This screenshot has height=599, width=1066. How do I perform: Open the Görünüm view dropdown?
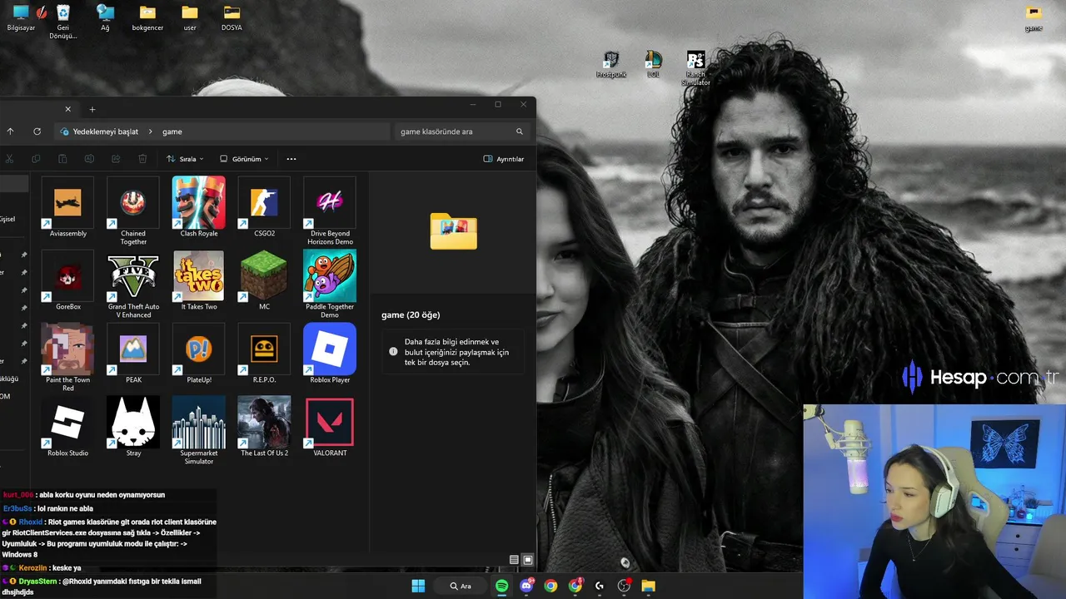coord(245,159)
